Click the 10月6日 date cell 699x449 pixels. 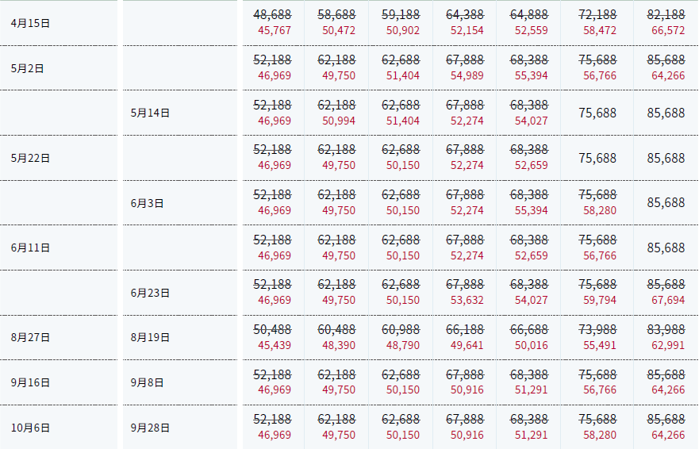pyautogui.click(x=30, y=428)
